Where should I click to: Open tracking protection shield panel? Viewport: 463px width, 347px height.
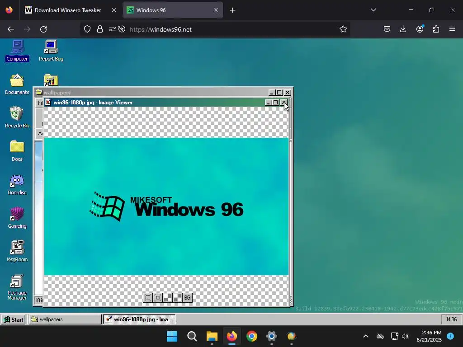point(87,29)
